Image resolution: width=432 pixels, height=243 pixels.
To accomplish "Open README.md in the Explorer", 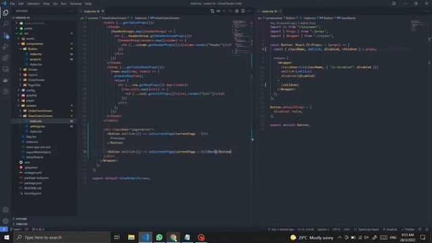I will [32, 188].
